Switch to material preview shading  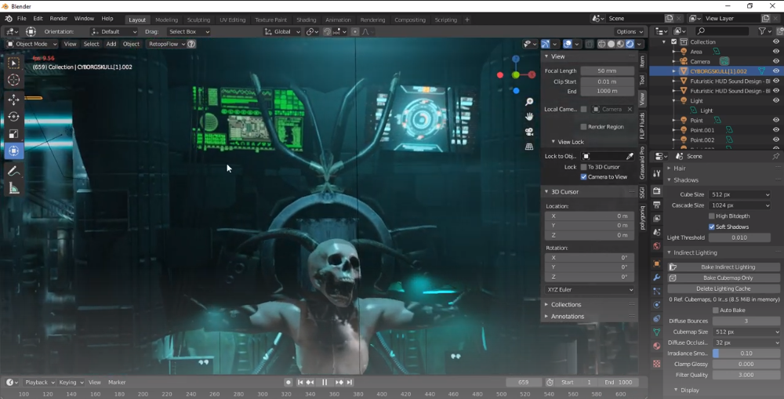point(620,44)
